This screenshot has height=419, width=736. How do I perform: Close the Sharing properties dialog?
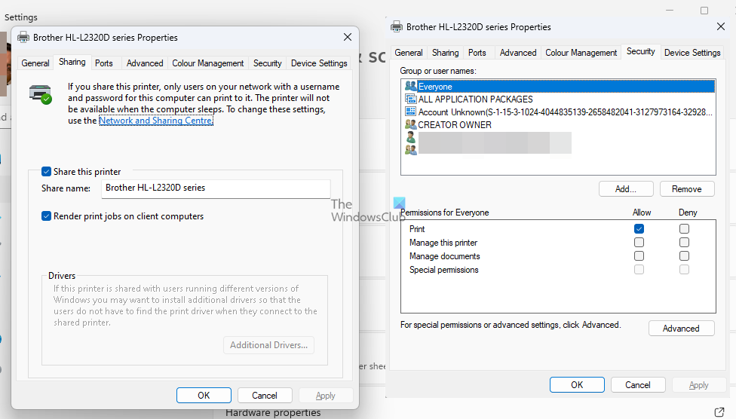click(348, 37)
